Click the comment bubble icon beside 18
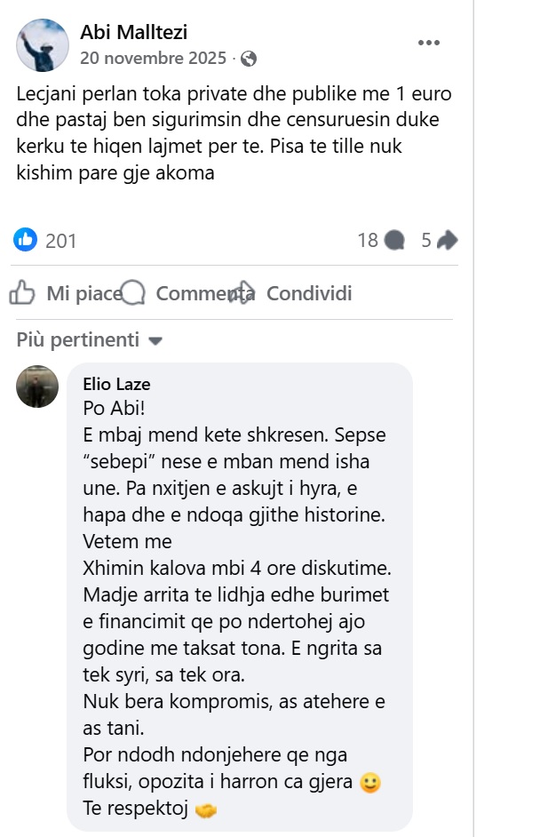Screen dimensions: 540x837 pyautogui.click(x=395, y=240)
